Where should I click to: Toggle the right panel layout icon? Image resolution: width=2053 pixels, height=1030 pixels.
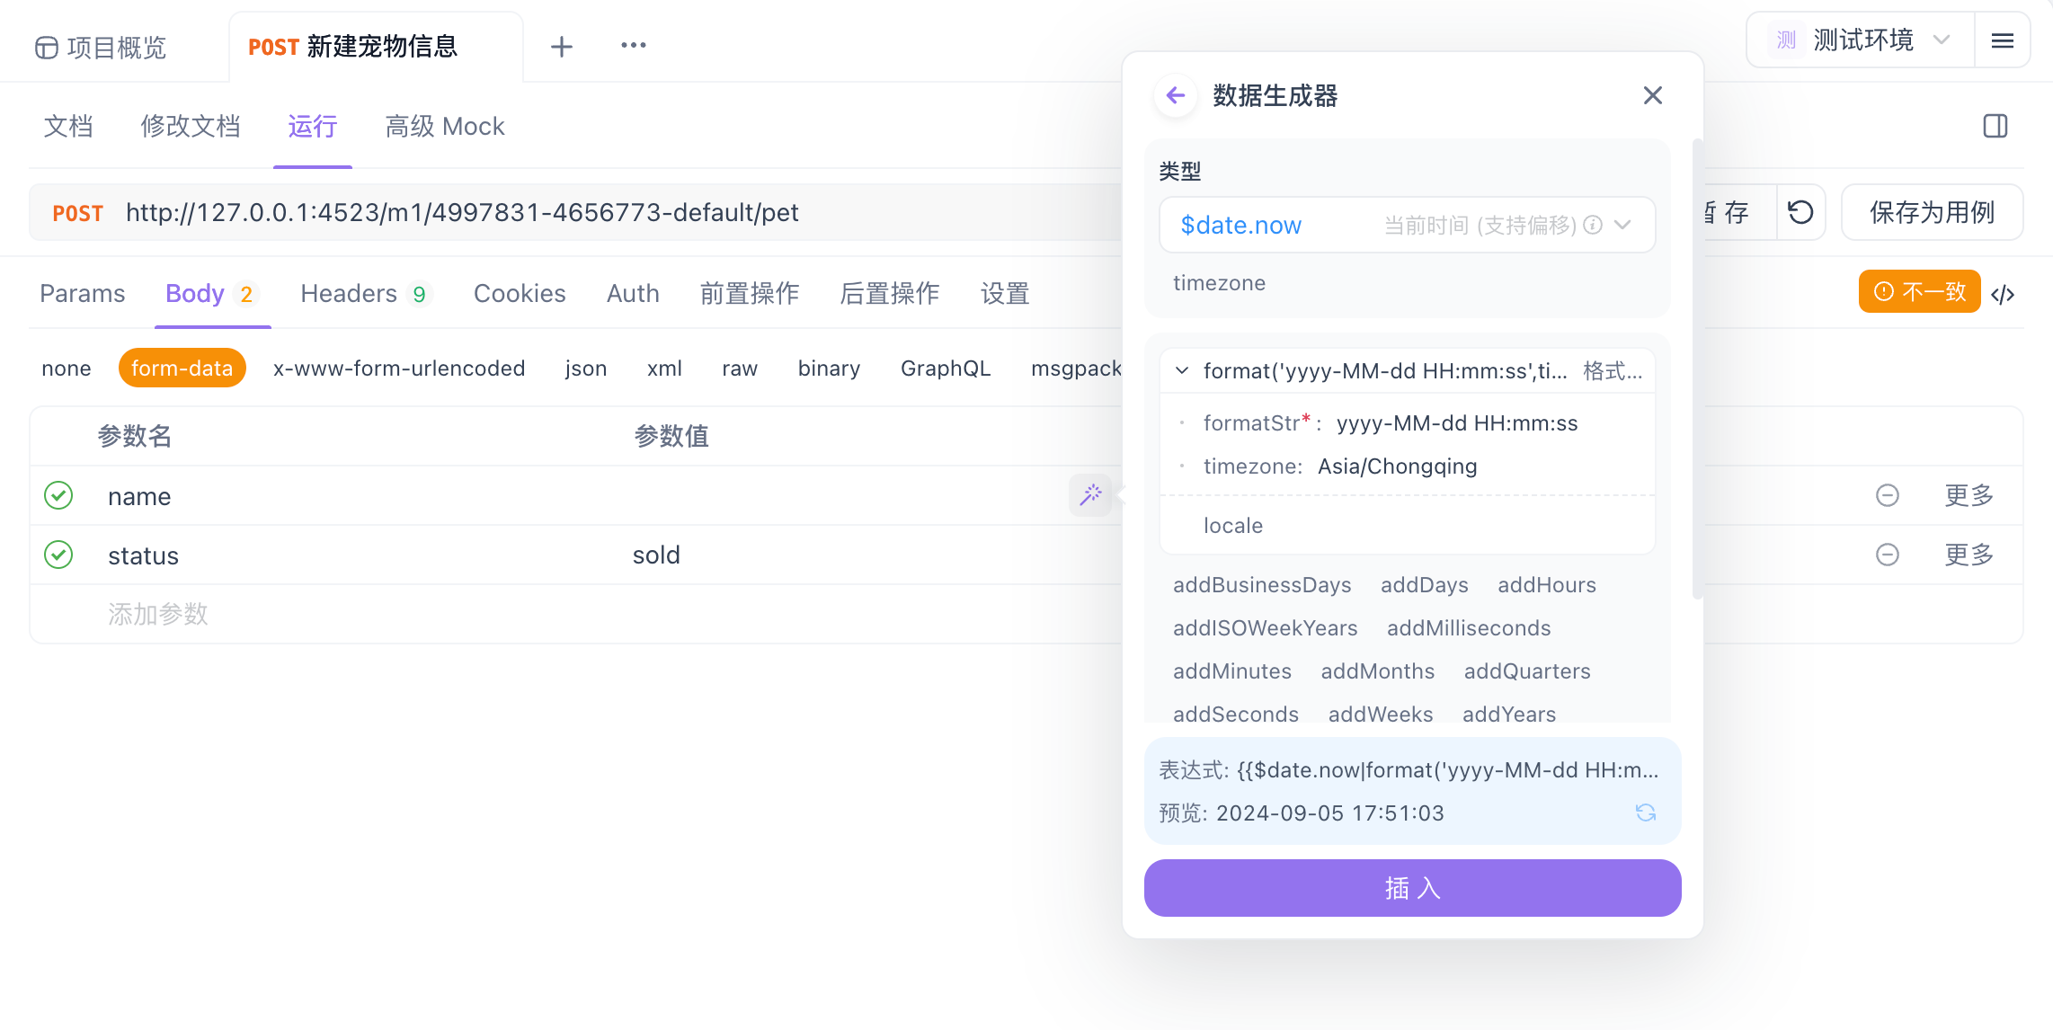(1995, 126)
